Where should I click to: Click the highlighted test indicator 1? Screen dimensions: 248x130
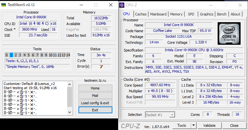[x=11, y=55]
